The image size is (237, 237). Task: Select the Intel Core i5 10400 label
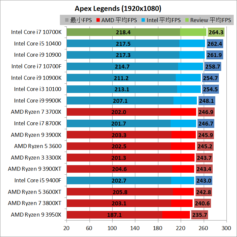pyautogui.click(x=38, y=44)
